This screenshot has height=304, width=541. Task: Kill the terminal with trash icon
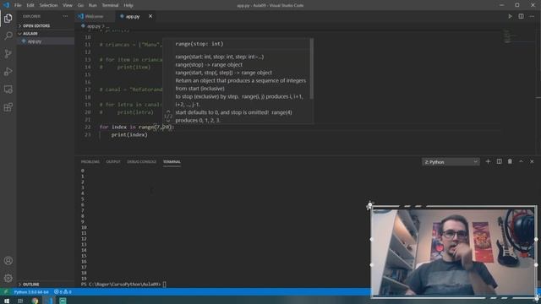(x=510, y=161)
